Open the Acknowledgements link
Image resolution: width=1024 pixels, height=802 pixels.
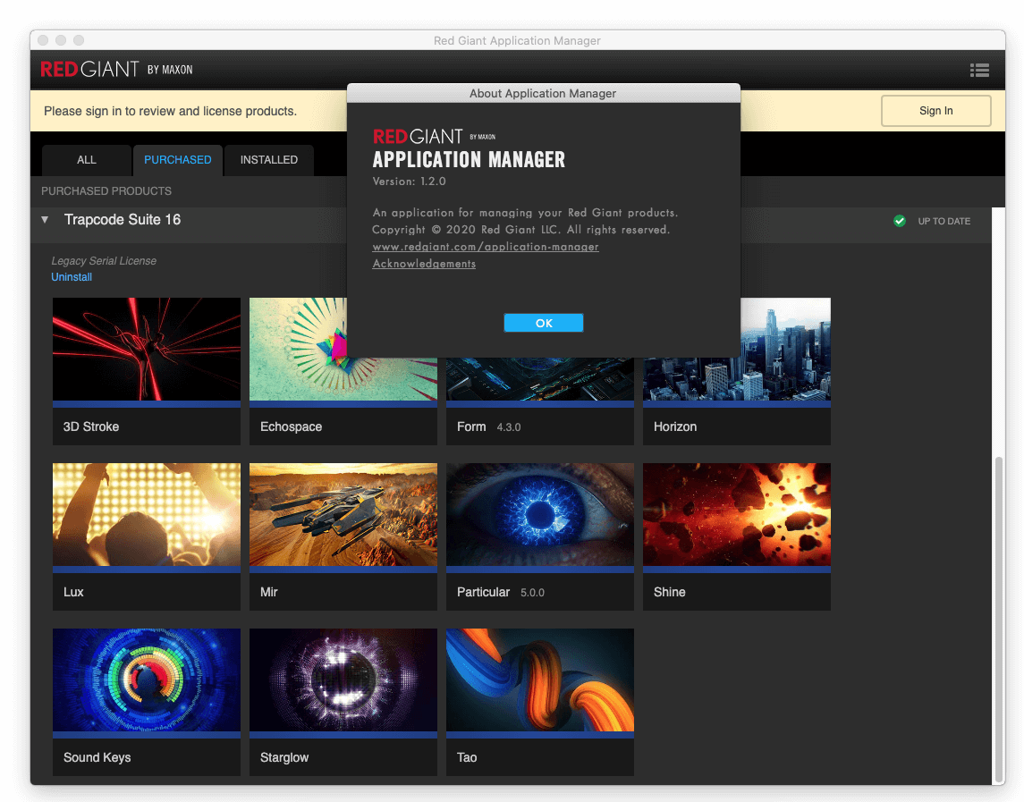tap(424, 264)
